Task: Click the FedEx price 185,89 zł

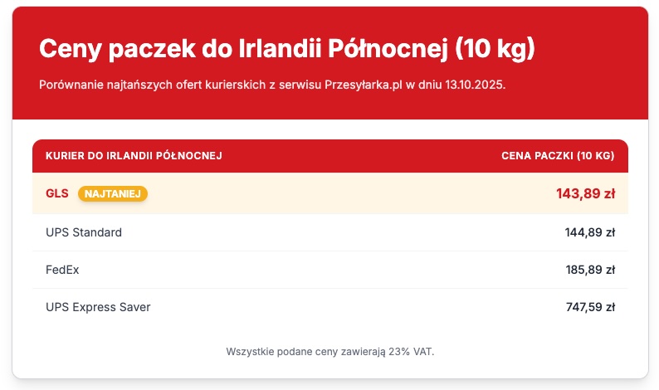Action: point(589,270)
